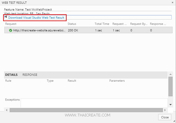176x123 pixels.
Task: Close the Web Test Result dialog with X
Action: [173, 2]
